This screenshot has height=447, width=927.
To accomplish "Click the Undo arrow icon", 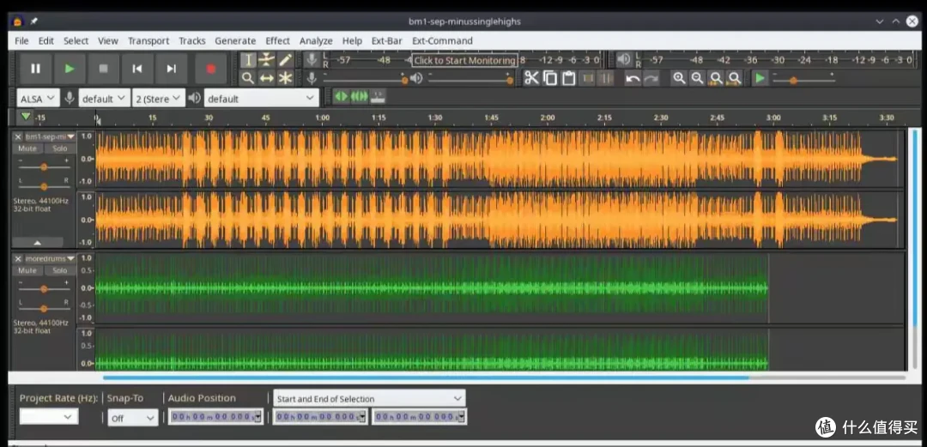I will [633, 78].
